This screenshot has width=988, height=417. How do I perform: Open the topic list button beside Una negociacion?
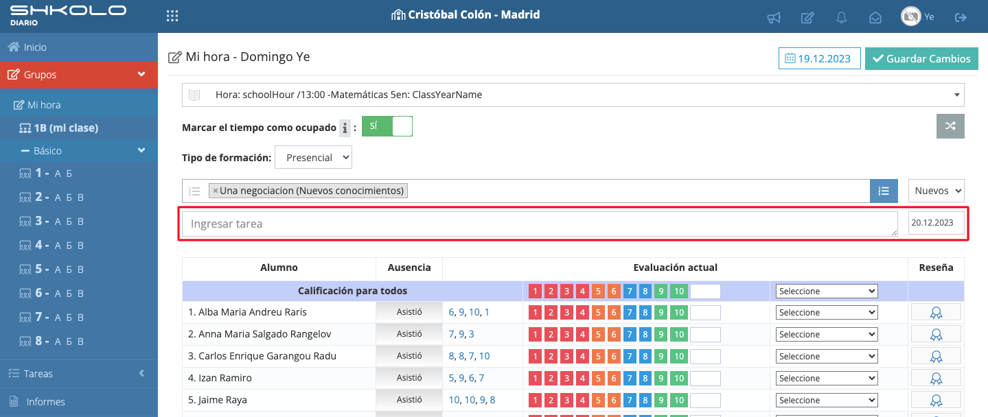[x=884, y=191]
